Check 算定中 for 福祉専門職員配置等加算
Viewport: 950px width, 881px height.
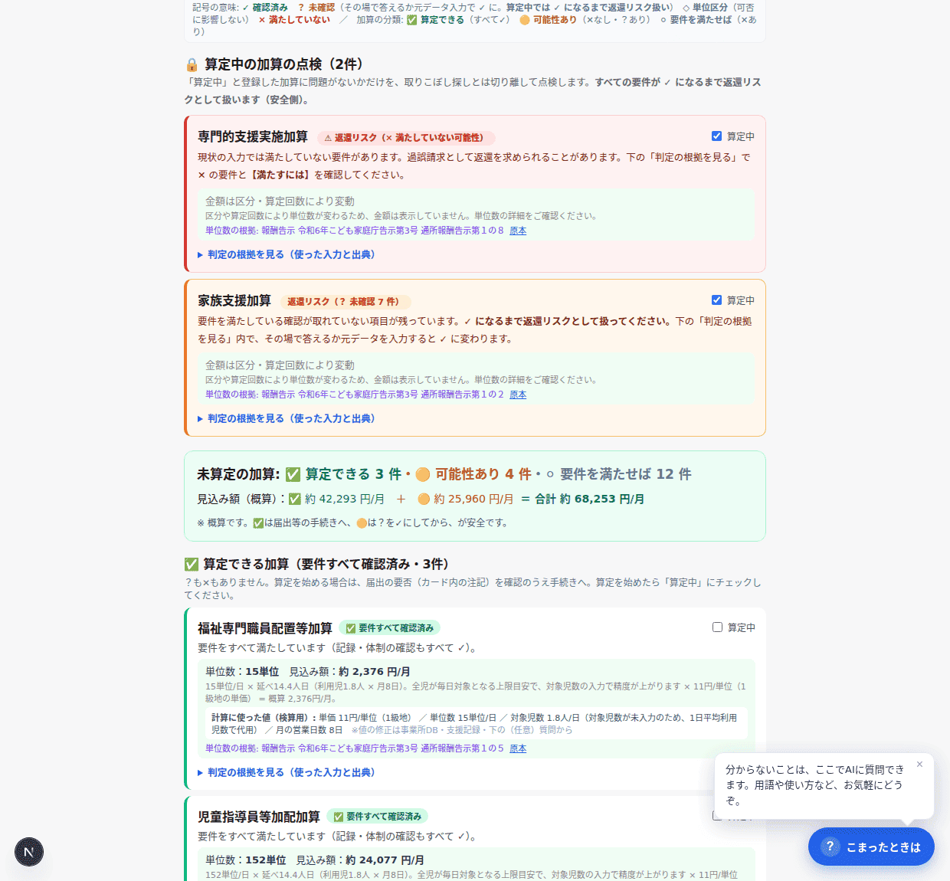click(x=717, y=627)
